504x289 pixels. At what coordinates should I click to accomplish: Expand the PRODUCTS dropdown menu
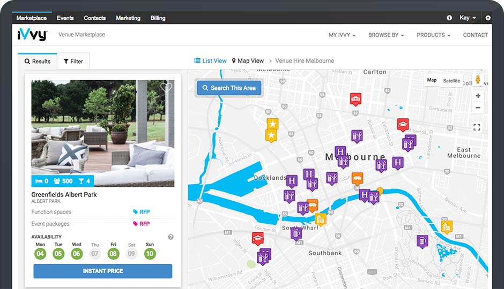point(433,35)
